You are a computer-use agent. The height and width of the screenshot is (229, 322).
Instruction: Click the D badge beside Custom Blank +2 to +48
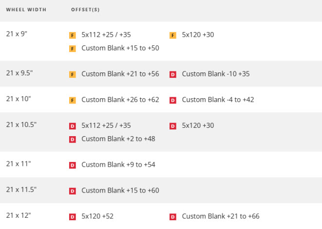point(73,140)
